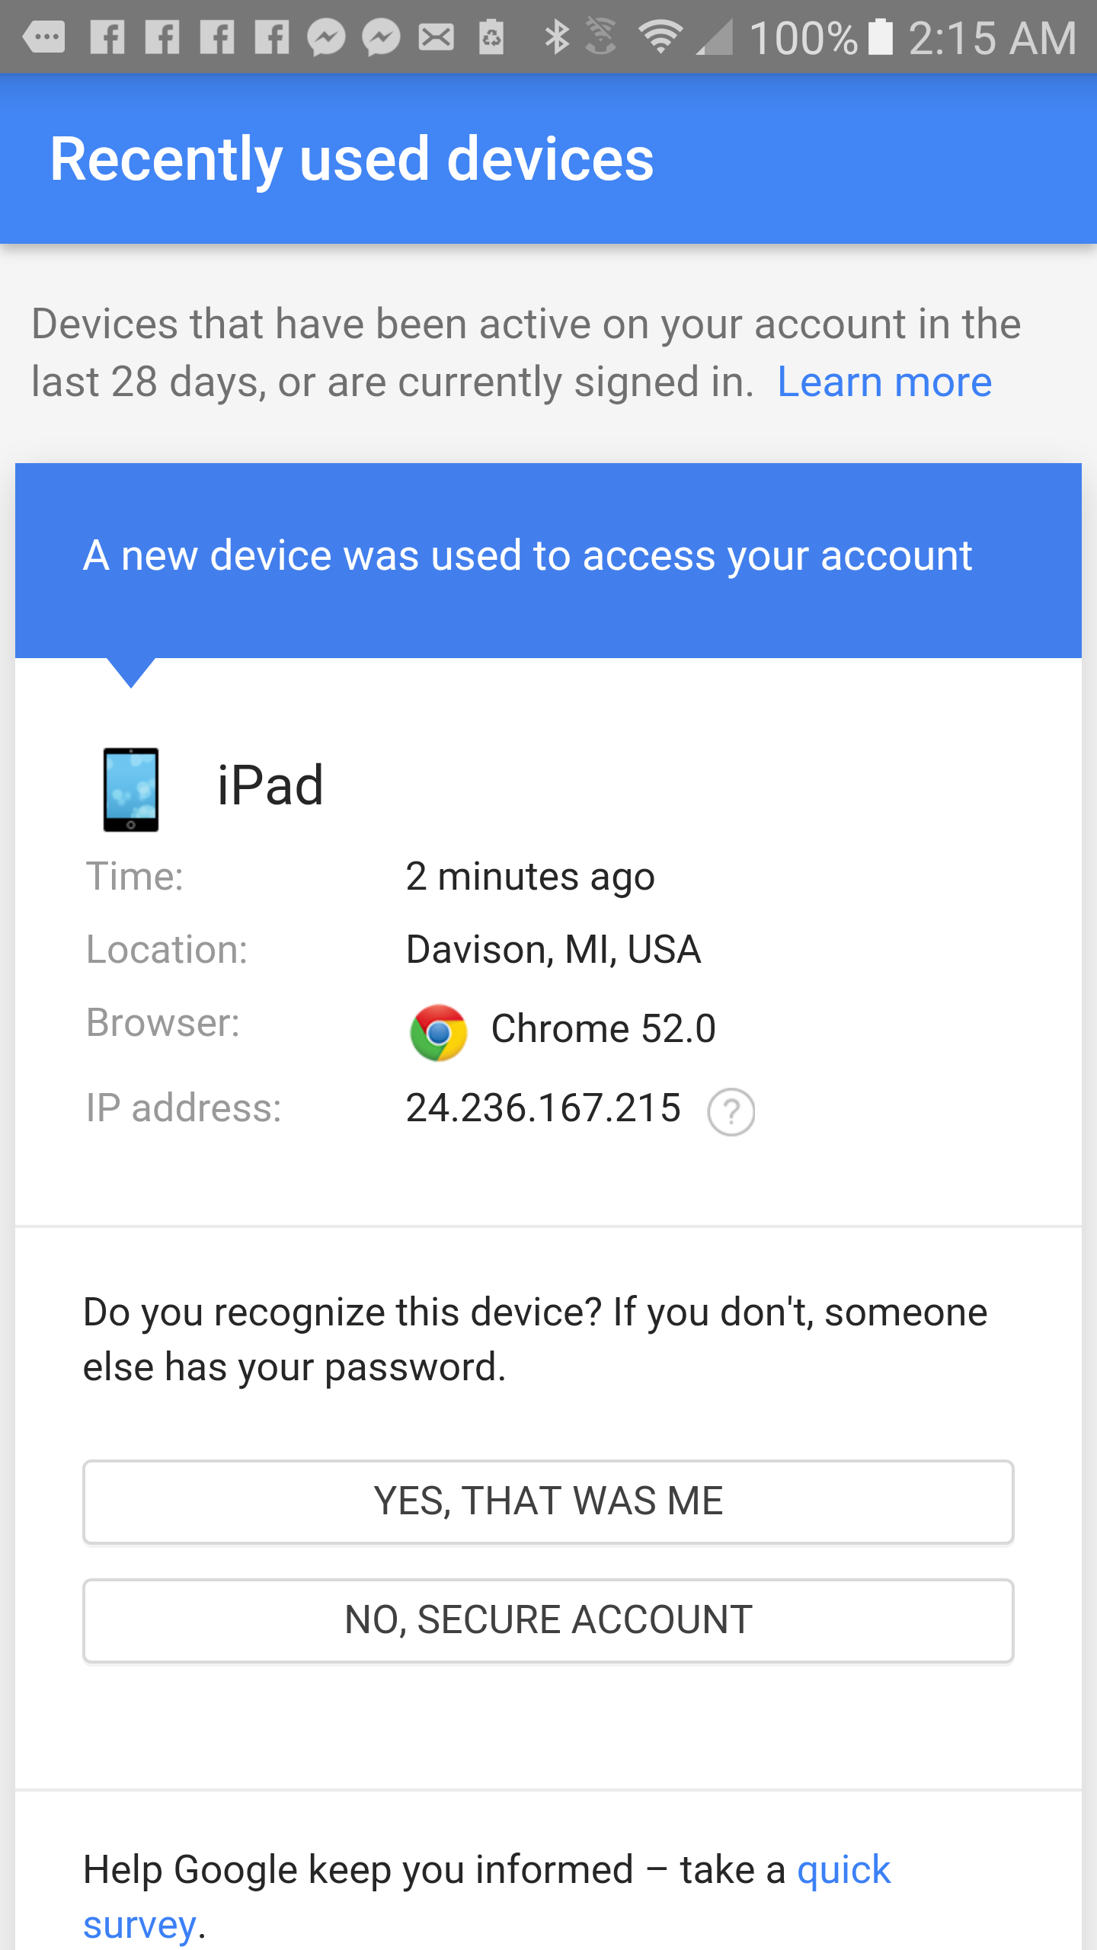Screen dimensions: 1097x1950
Task: Tap the cellular signal icon
Action: (715, 37)
